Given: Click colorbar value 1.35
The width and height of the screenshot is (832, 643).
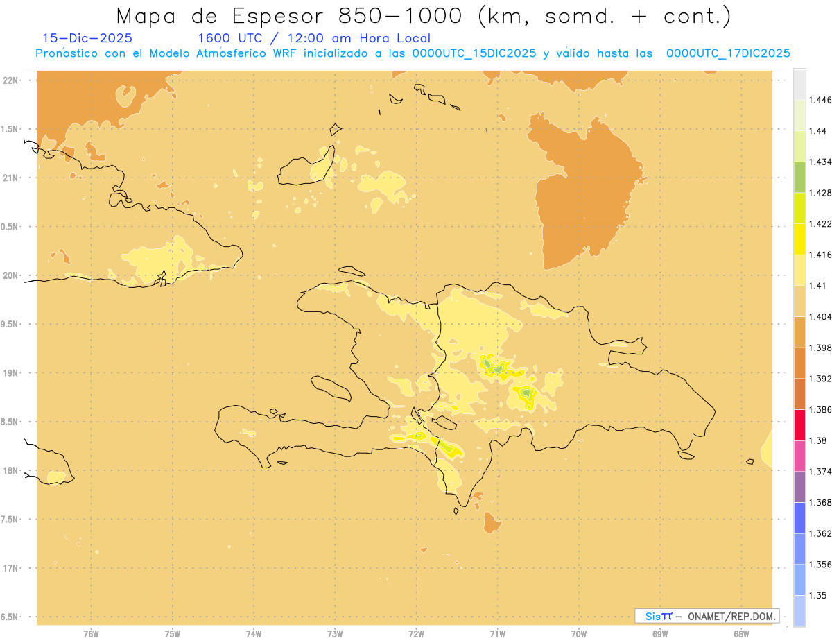Looking at the screenshot, I should click(819, 595).
